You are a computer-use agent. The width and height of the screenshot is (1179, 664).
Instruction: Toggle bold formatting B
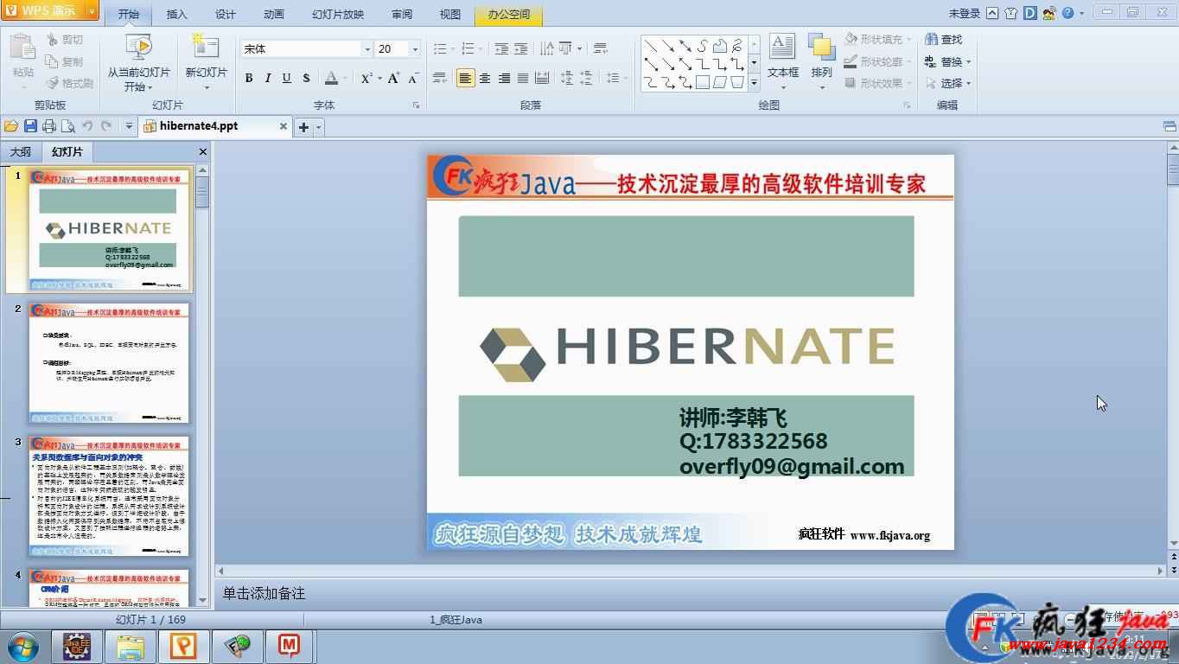[249, 78]
